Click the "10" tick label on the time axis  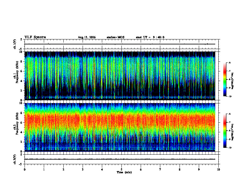tap(218, 170)
